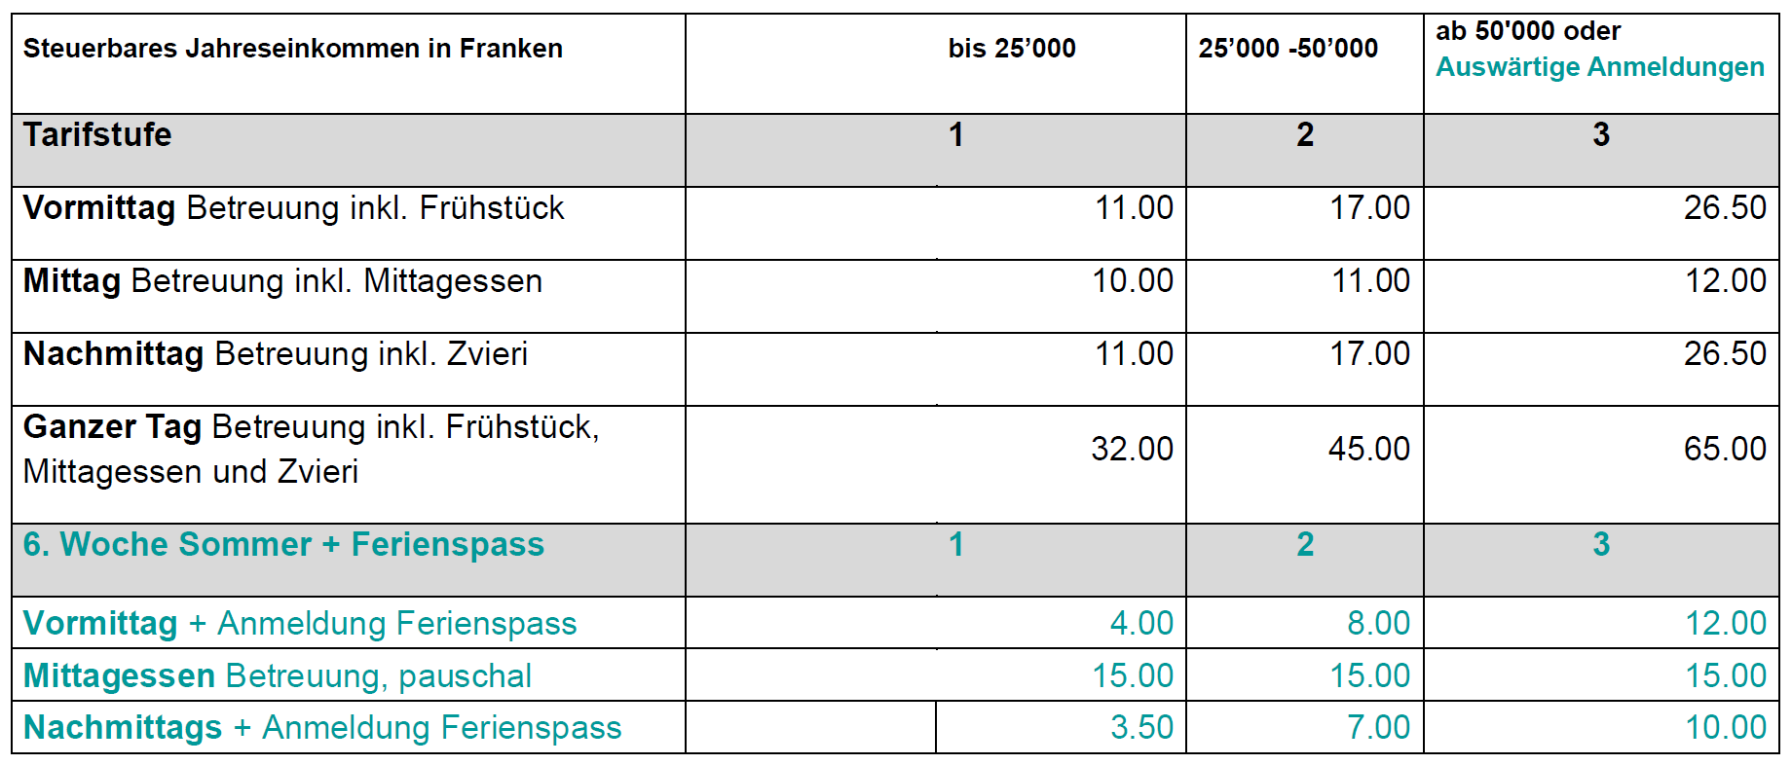1792x765 pixels.
Task: Select the 'Steuerbares Jahreseinkommen in Franken' header cell
Action: (x=292, y=49)
